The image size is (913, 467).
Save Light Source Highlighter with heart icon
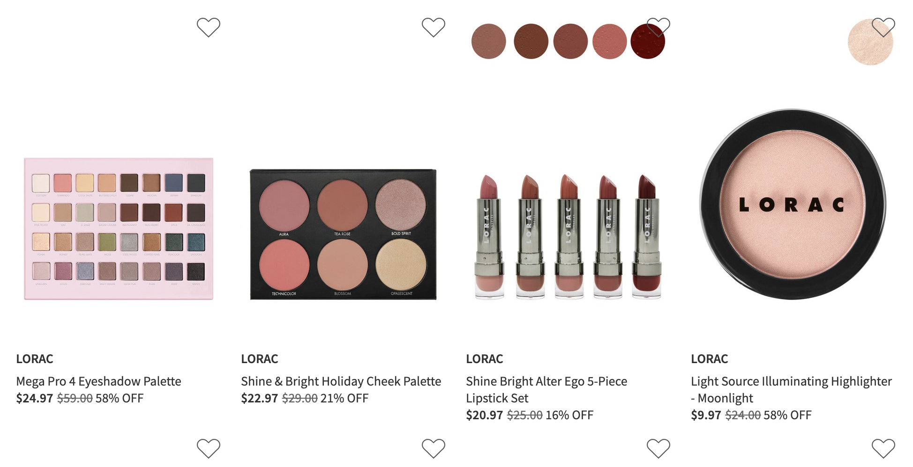883,27
